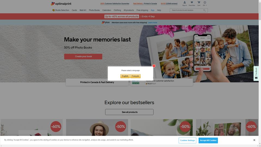Click See all products button
261x147 pixels.
tap(129, 112)
